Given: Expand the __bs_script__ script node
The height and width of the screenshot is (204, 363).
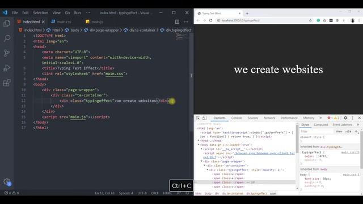Looking at the screenshot, I should coord(201,149).
